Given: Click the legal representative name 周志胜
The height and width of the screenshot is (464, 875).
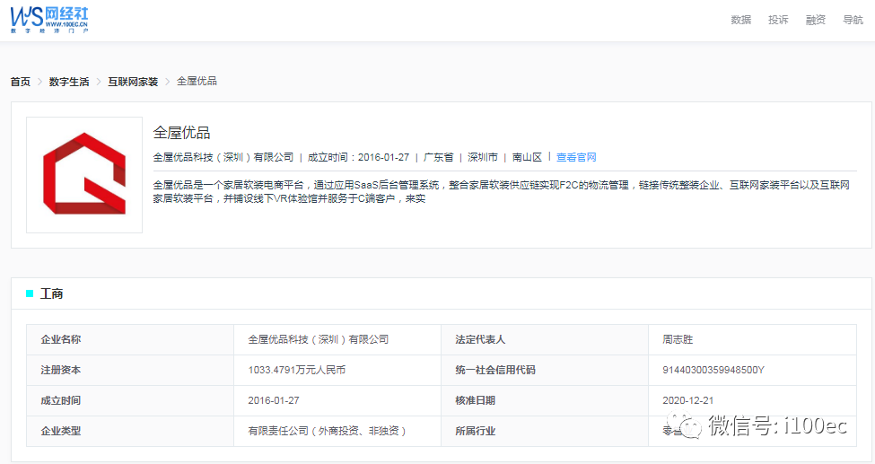Looking at the screenshot, I should pos(678,340).
